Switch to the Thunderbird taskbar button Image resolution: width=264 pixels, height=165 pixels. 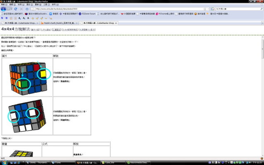point(37,163)
